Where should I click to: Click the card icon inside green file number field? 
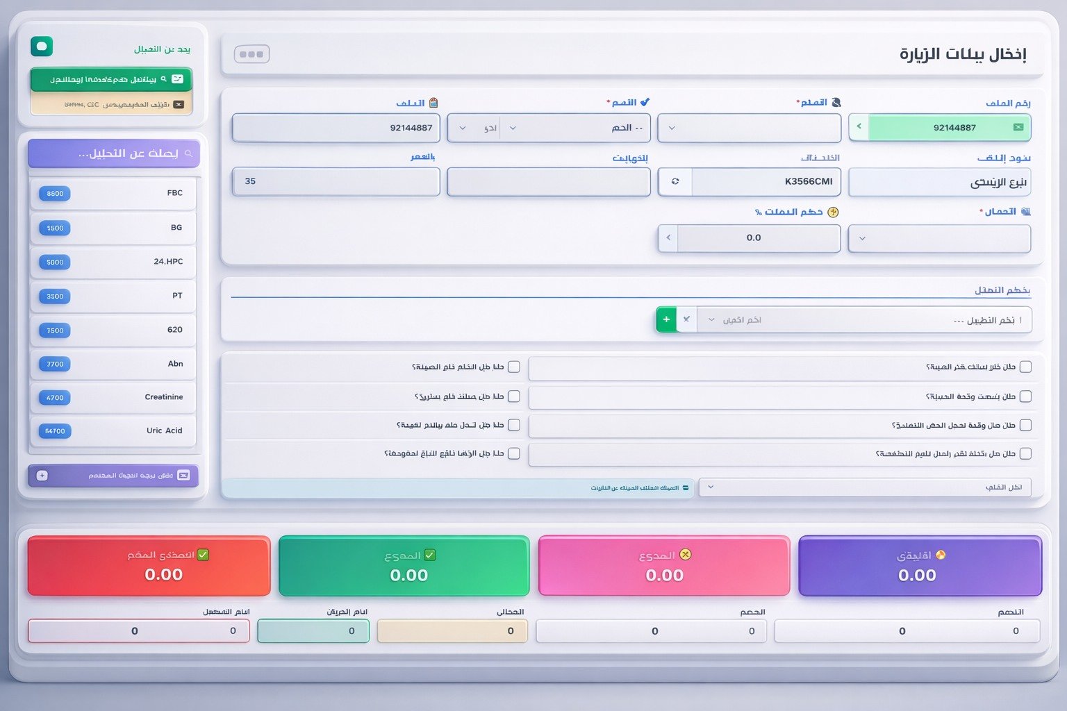pos(1018,127)
